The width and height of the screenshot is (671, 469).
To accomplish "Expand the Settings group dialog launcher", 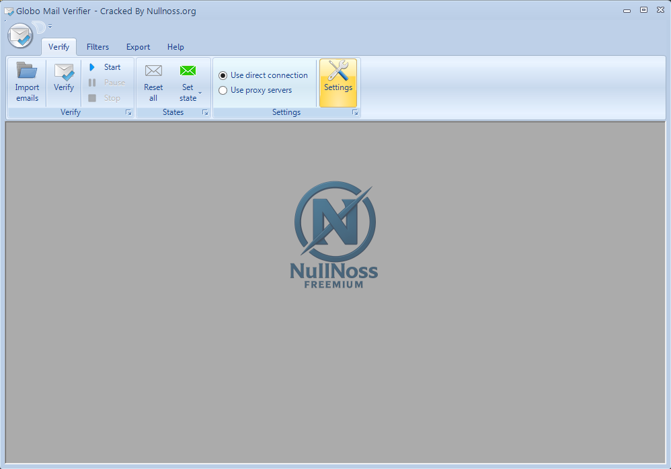I will click(x=355, y=112).
